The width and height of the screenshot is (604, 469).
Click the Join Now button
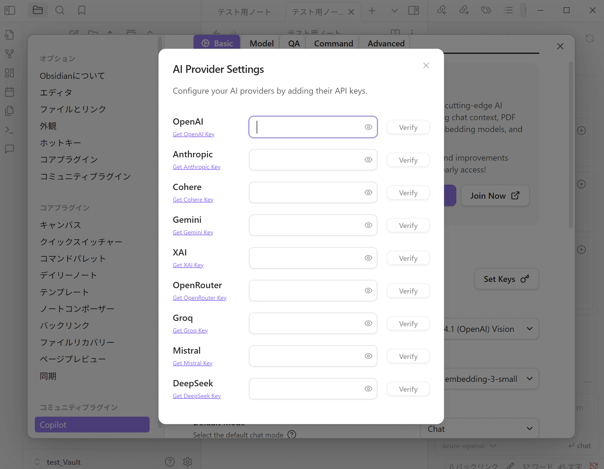(x=495, y=196)
